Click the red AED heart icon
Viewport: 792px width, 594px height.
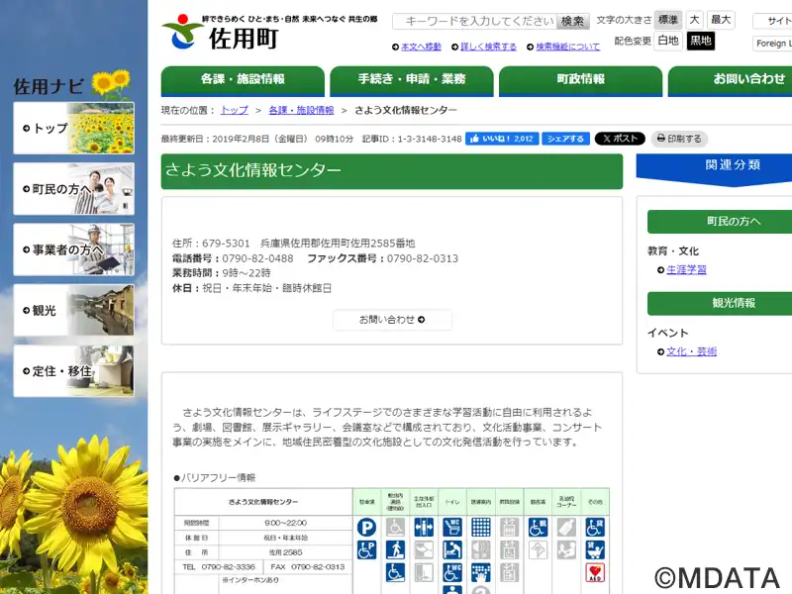tap(595, 572)
